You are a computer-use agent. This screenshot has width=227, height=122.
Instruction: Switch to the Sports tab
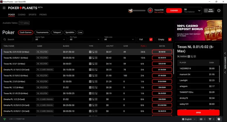click(32, 15)
